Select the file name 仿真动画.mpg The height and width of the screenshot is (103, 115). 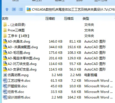coord(18,75)
